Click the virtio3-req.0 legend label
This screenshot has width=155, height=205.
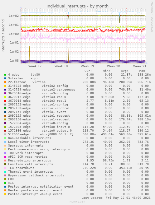pyautogui.click(x=54, y=97)
